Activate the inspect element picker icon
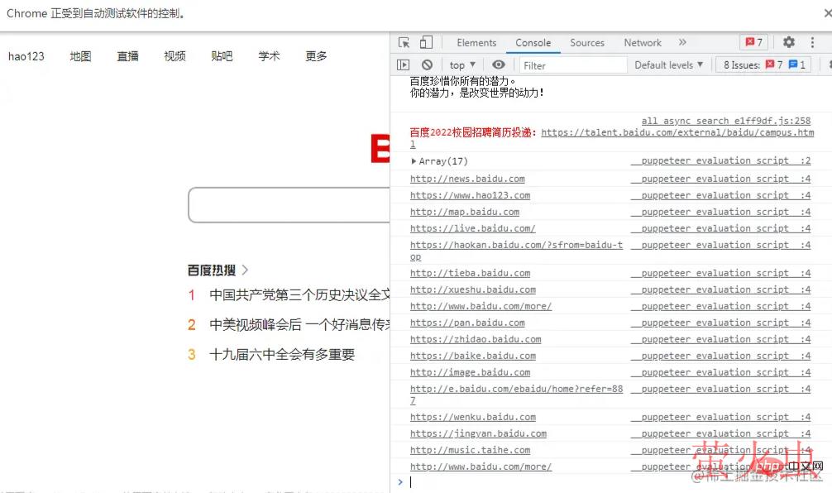Viewport: 832px width, 493px height. click(404, 43)
